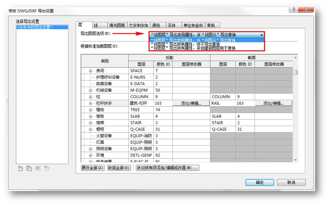Expand the 柱 category row

pyautogui.click(x=90, y=97)
